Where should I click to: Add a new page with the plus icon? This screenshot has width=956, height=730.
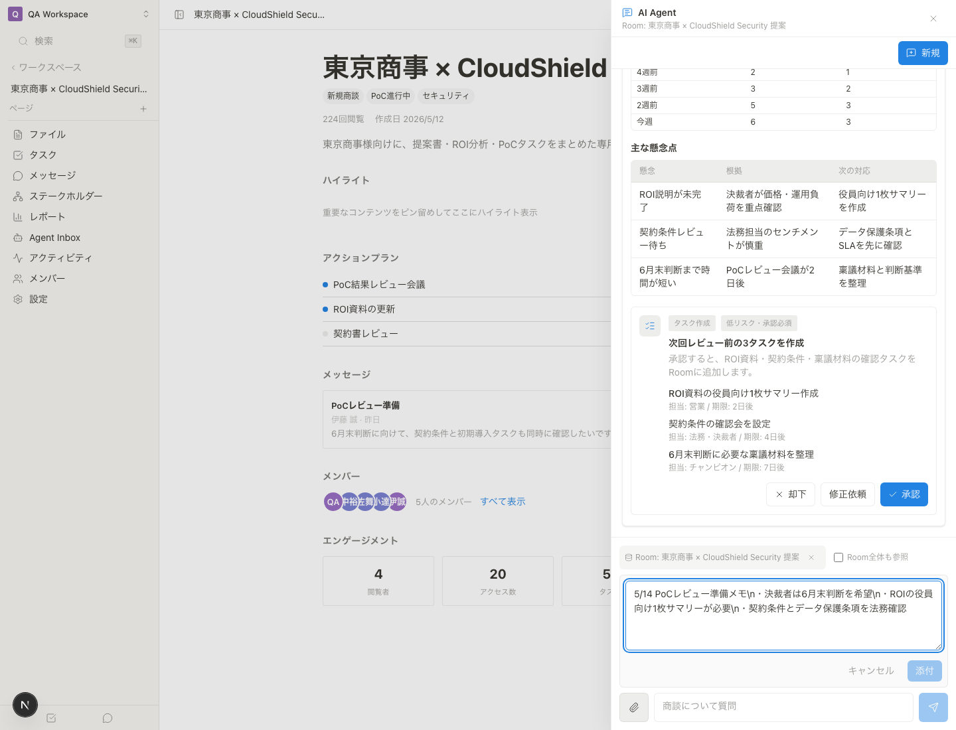pos(143,109)
